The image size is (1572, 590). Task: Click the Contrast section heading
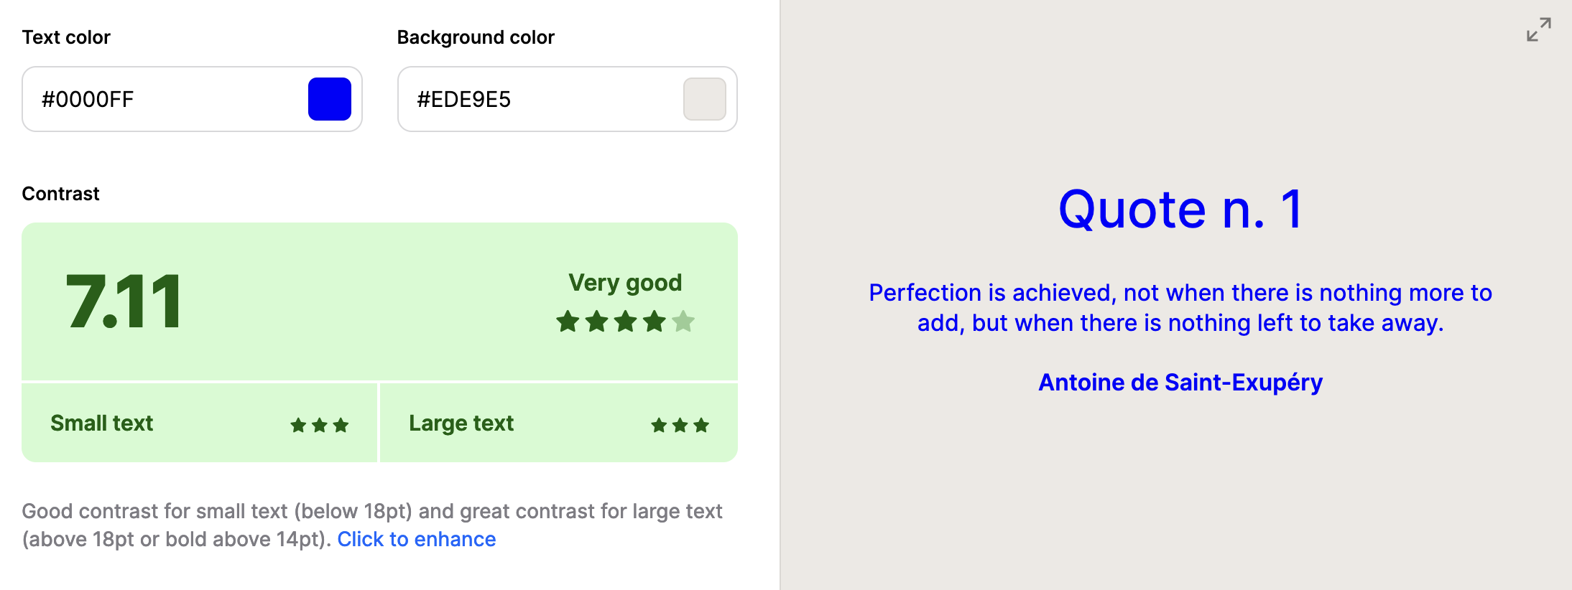coord(60,194)
